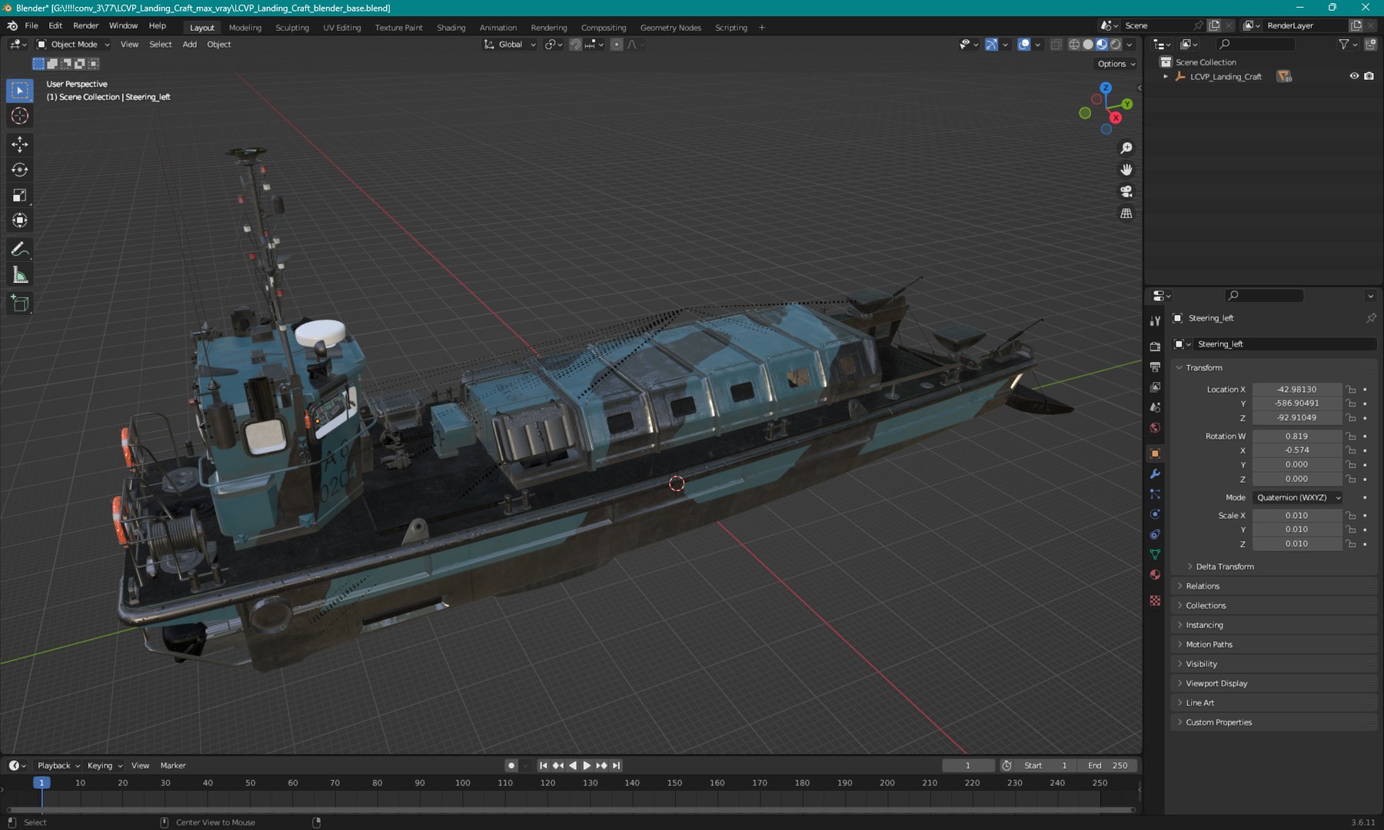Jump to the end frame
The width and height of the screenshot is (1384, 830).
pyautogui.click(x=616, y=765)
